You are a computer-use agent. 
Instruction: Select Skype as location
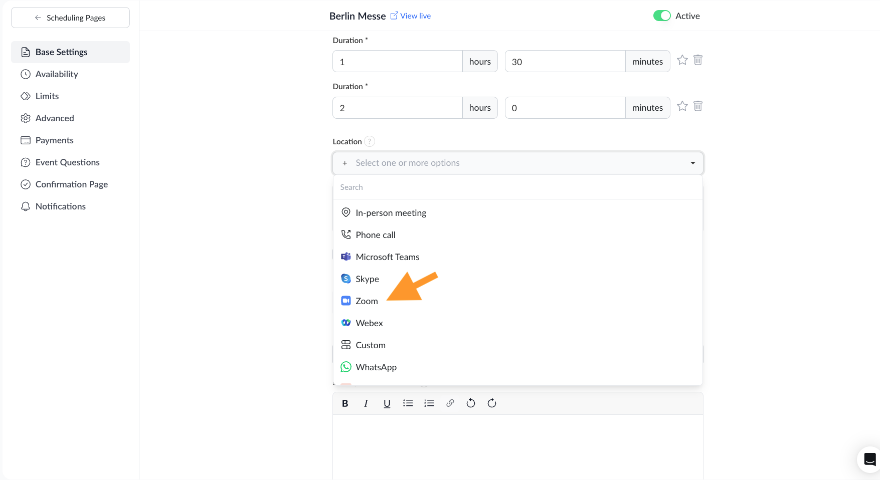[517, 279]
